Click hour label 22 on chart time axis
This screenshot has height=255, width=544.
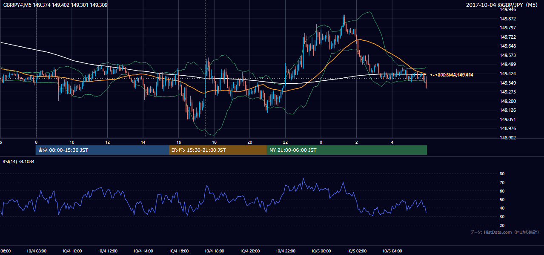[285, 142]
